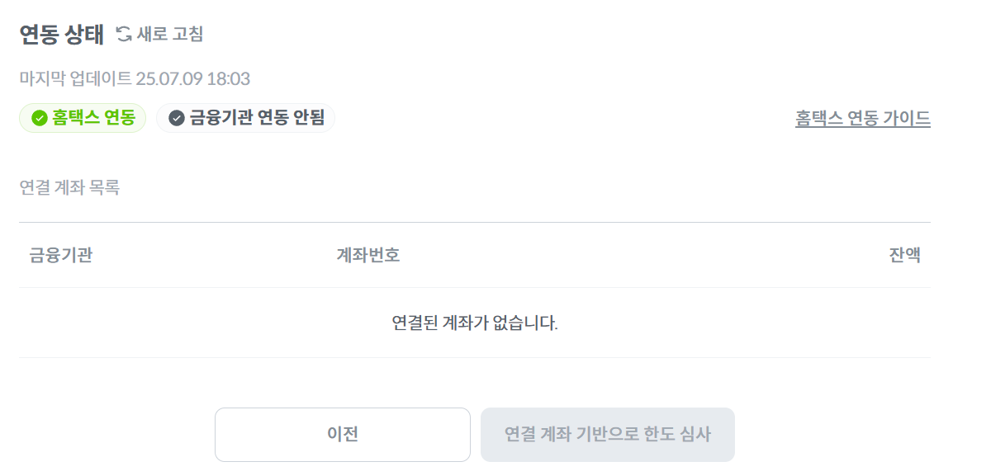Click 가이드 word in the guide link
The image size is (991, 476).
click(x=906, y=118)
